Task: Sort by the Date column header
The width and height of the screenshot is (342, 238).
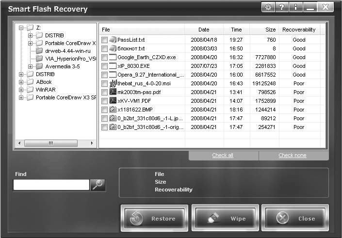Action: (204, 30)
